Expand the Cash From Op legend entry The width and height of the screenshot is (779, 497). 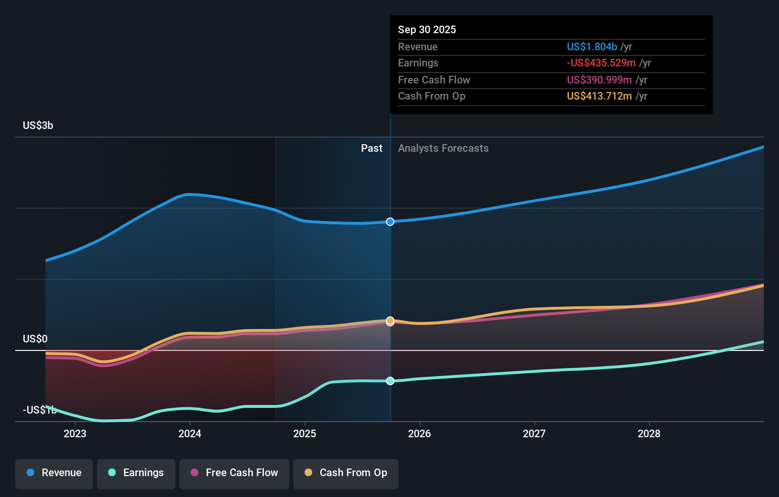pos(345,473)
